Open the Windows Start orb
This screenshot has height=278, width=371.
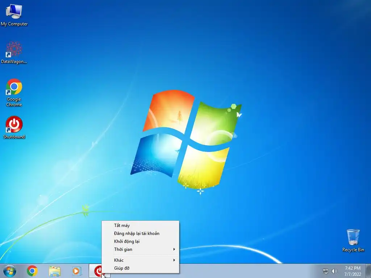click(x=10, y=271)
